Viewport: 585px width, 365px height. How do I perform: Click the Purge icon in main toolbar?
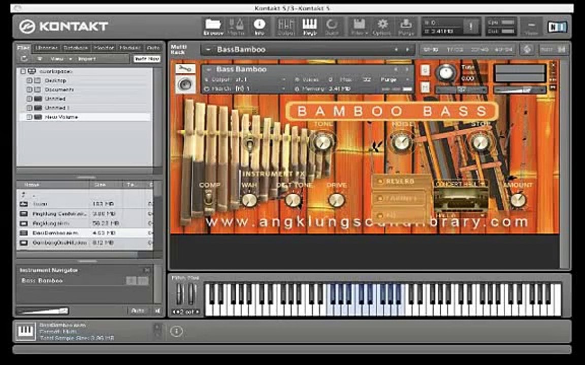406,27
